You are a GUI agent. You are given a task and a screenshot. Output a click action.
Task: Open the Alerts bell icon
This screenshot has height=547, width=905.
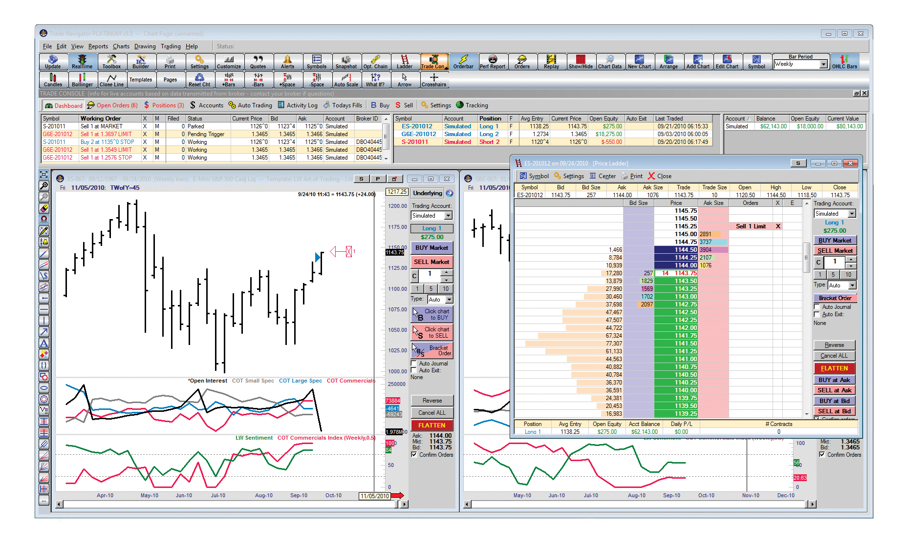(287, 62)
